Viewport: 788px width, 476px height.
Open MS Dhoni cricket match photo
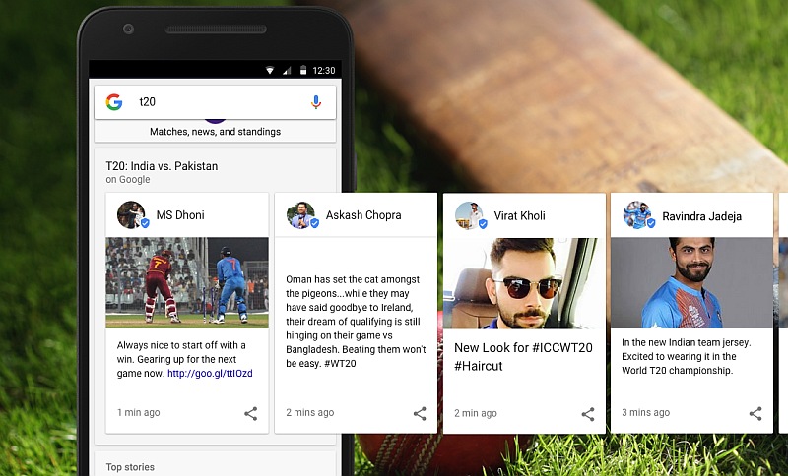[187, 282]
